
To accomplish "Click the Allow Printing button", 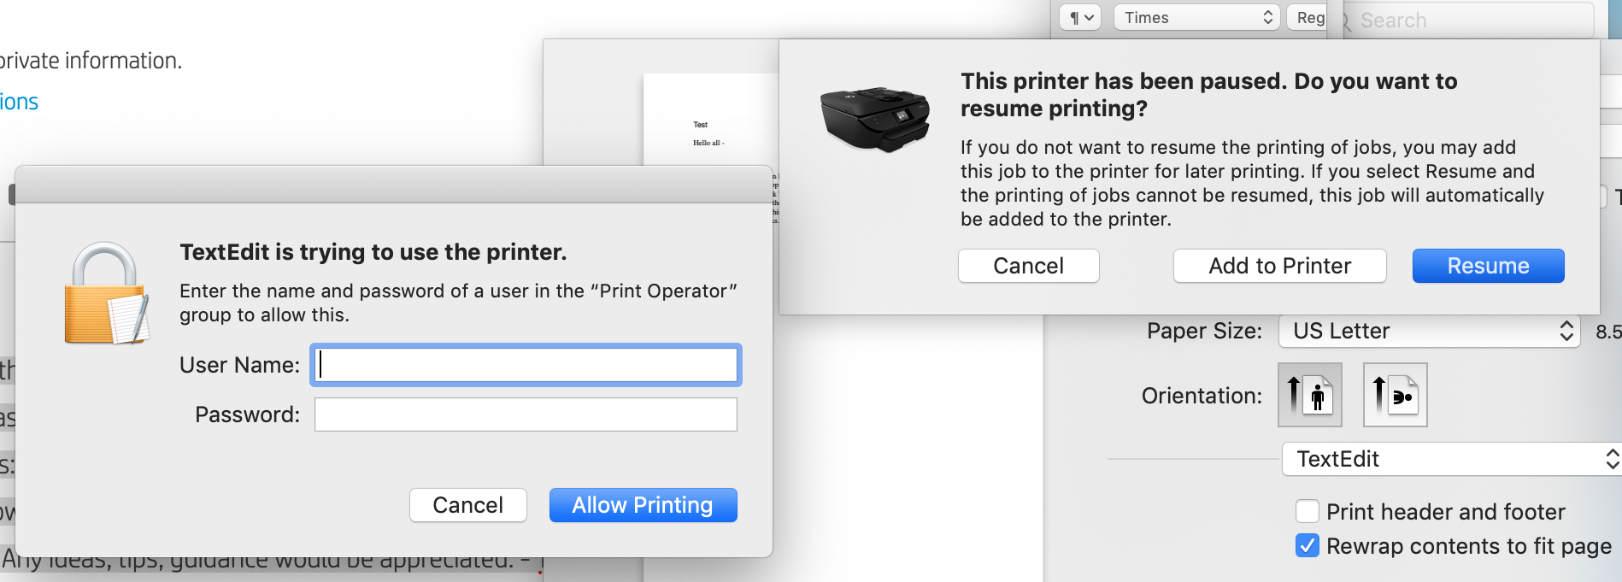I will pos(643,505).
